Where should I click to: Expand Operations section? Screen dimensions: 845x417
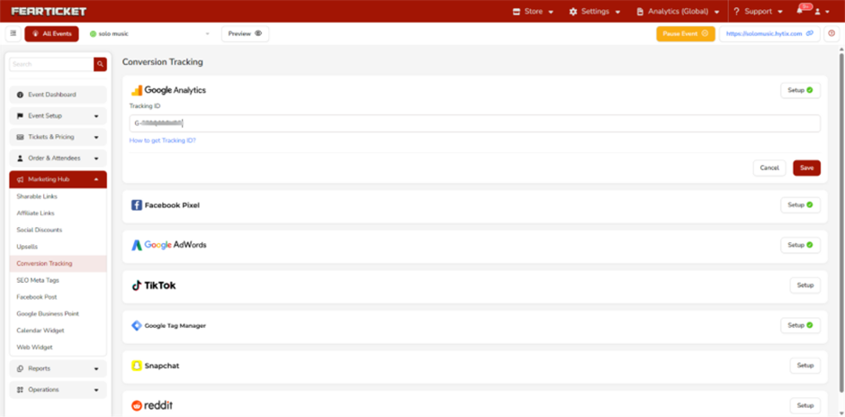coord(58,390)
